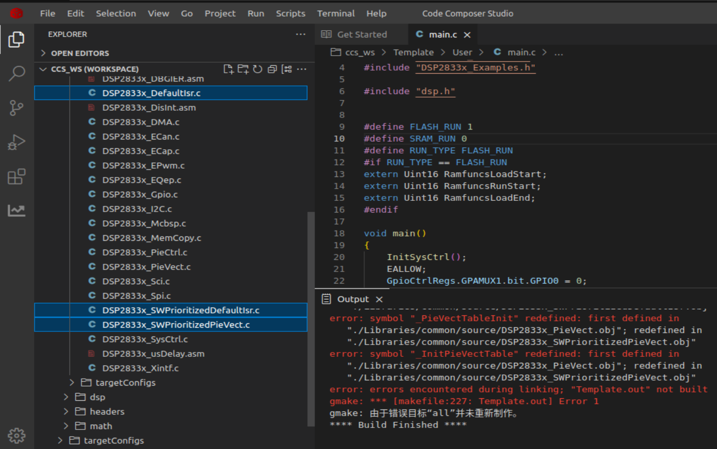The height and width of the screenshot is (449, 717).
Task: Collapse all folders in explorer
Action: [x=273, y=69]
